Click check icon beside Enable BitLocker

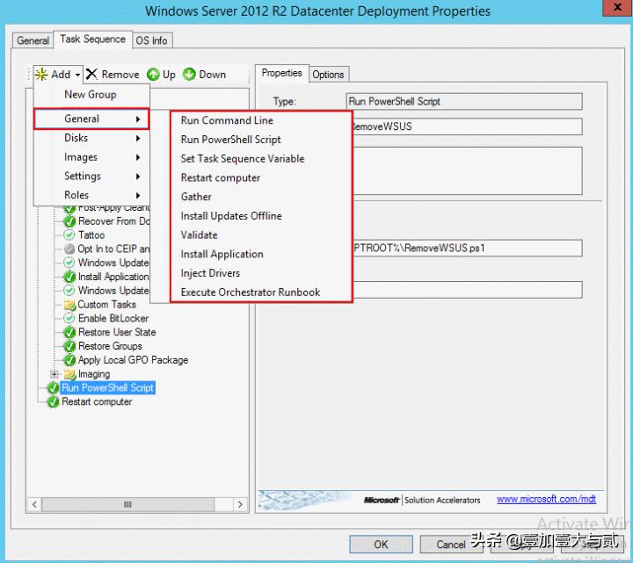(69, 318)
